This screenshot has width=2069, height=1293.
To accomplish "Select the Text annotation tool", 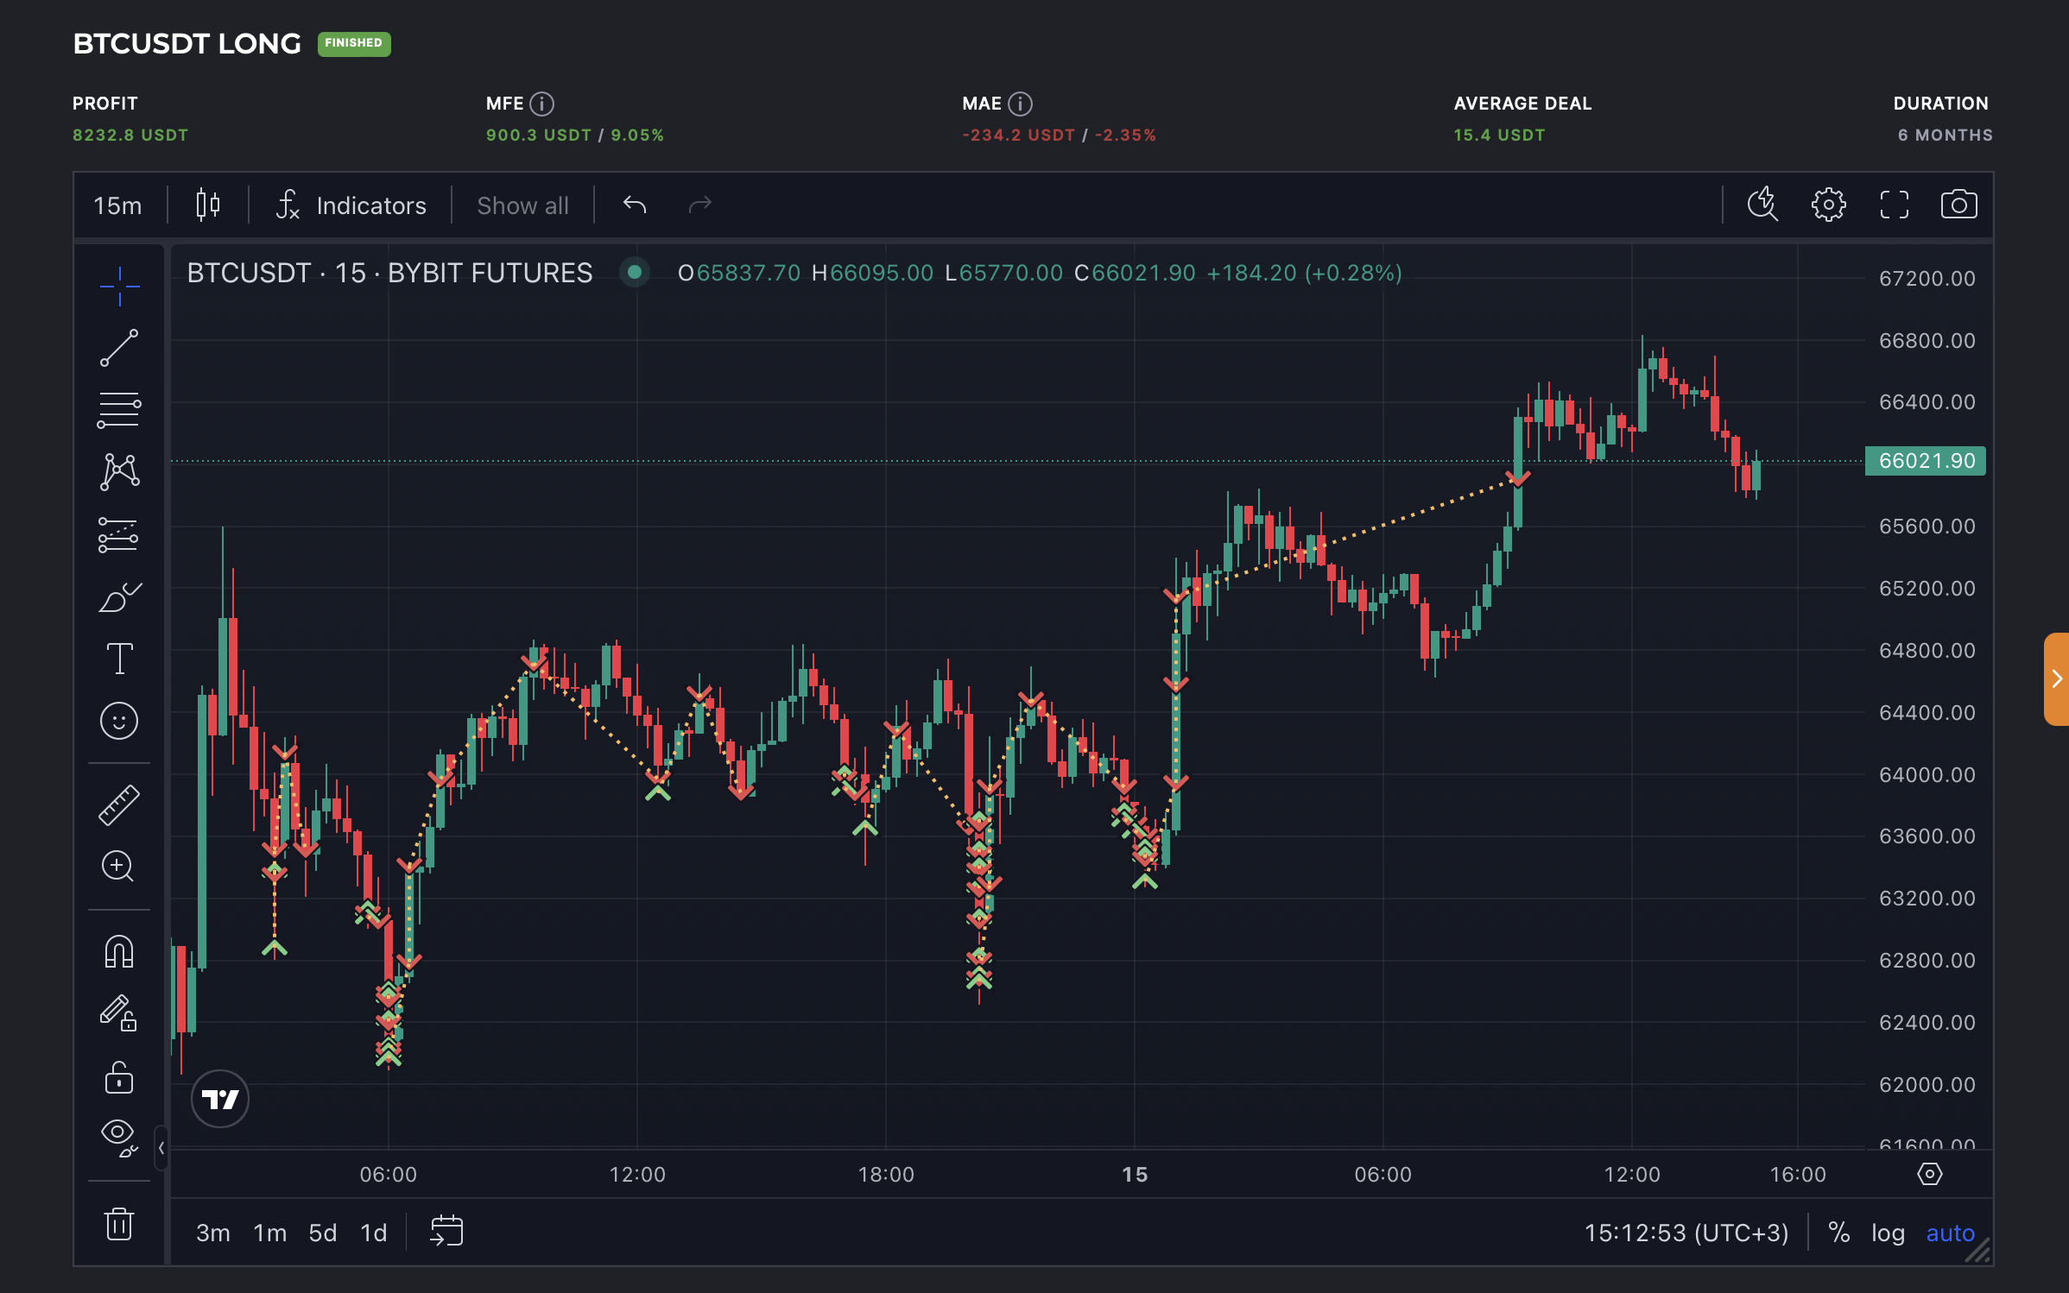I will point(119,659).
